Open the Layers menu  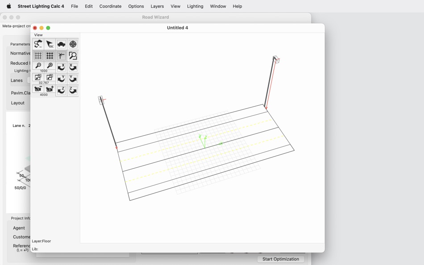[x=157, y=6]
